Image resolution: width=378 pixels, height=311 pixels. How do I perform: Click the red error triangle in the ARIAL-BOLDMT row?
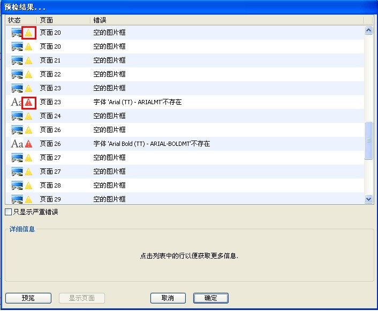pyautogui.click(x=28, y=144)
